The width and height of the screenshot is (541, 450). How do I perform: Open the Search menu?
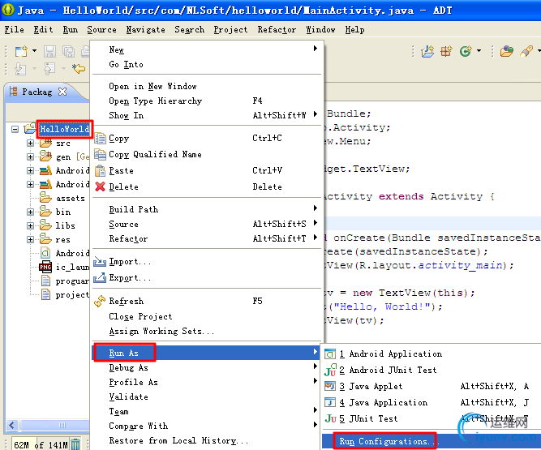190,30
